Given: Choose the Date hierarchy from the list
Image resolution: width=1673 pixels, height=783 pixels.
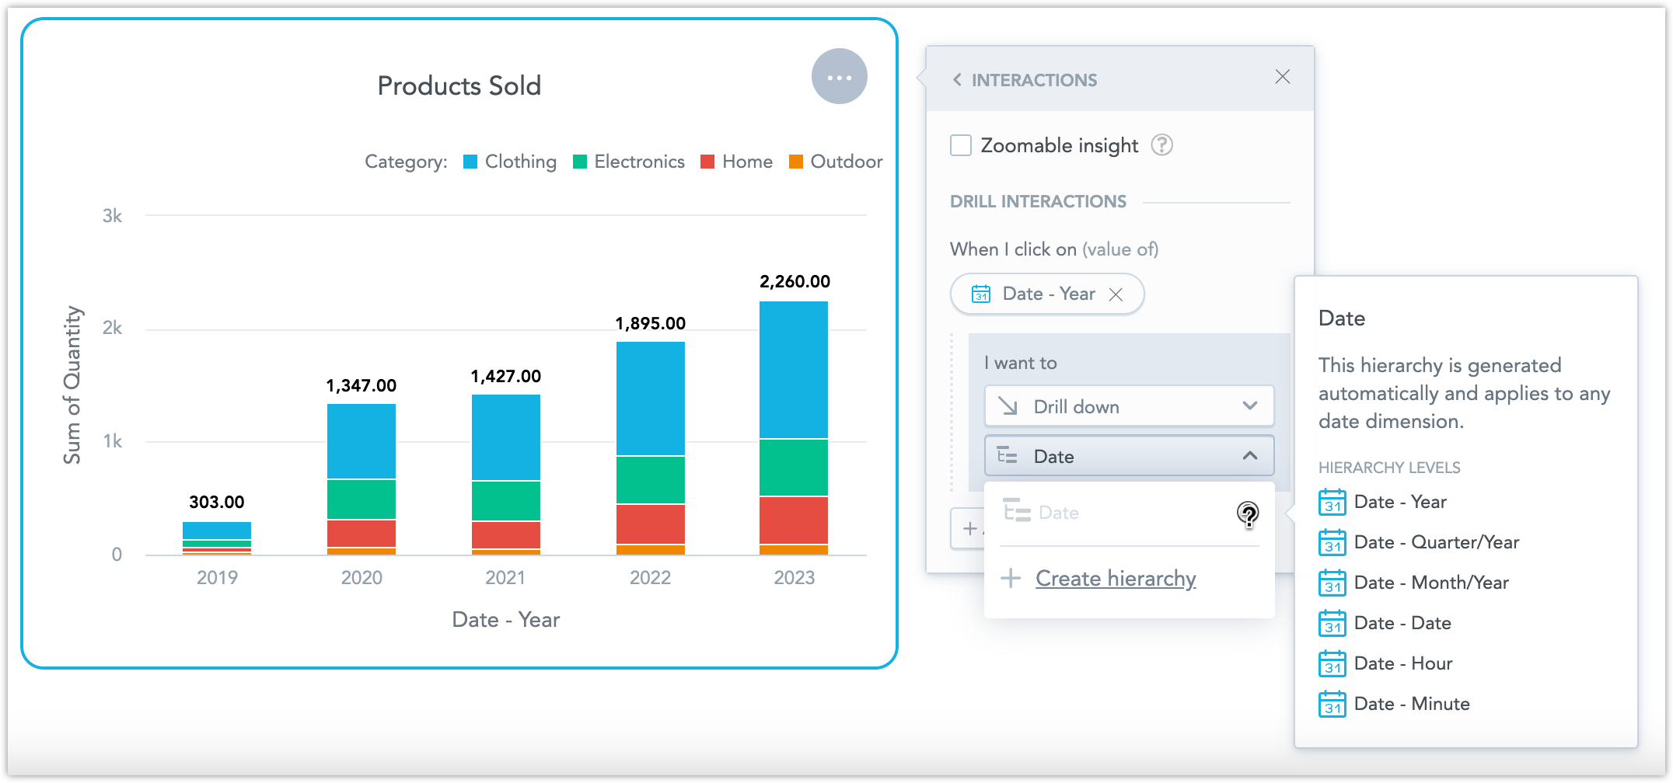Looking at the screenshot, I should (x=1059, y=513).
